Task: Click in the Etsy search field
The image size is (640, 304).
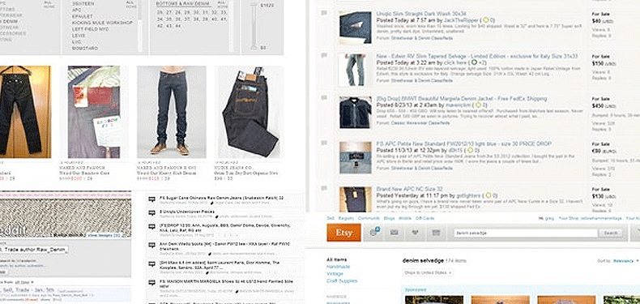Action: [525, 233]
